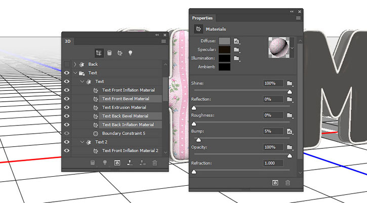Hide Text Extrusion Material

[x=67, y=107]
